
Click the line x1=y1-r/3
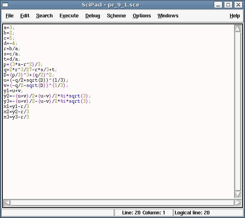point(16,106)
